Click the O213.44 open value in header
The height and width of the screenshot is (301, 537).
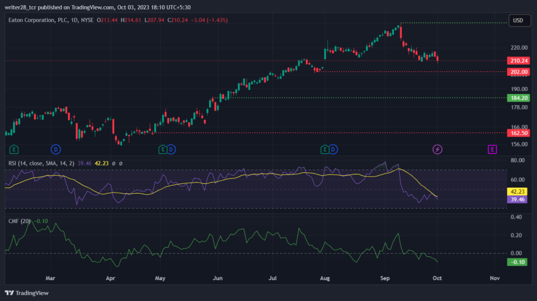tap(107, 20)
